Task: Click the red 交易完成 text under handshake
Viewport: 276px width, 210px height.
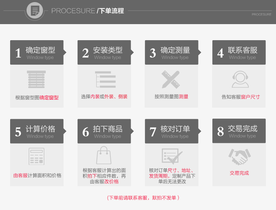Action: pyautogui.click(x=239, y=173)
